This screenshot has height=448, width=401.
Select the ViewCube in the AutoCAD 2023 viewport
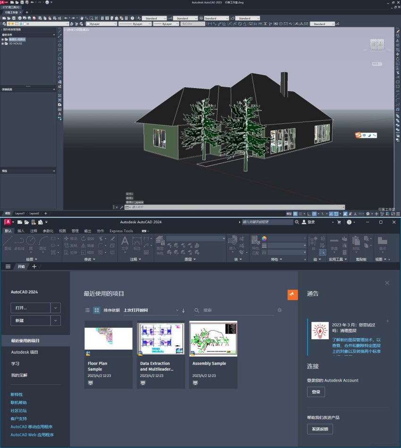(377, 45)
